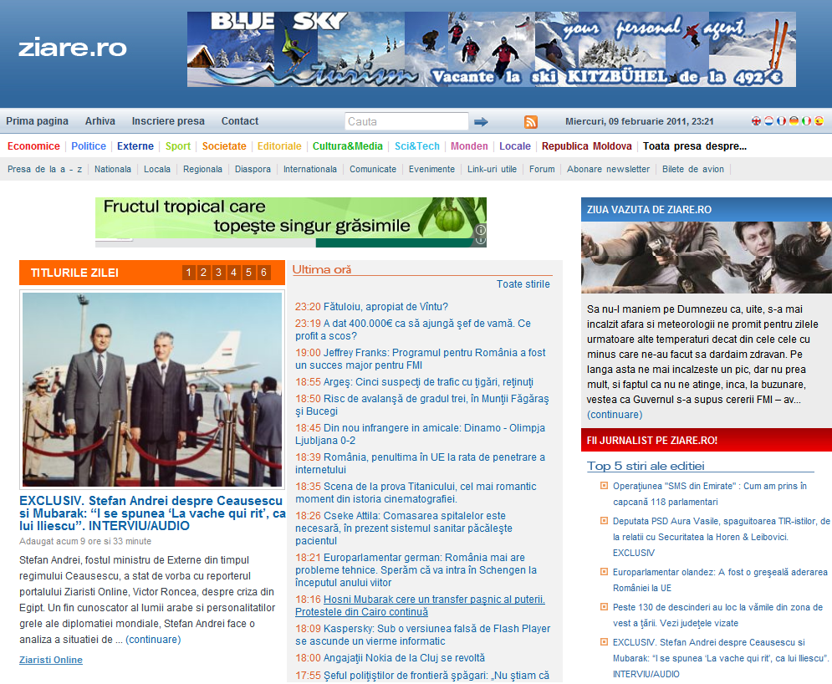Switch language via the Netherlands flag
832x684 pixels.
(768, 121)
